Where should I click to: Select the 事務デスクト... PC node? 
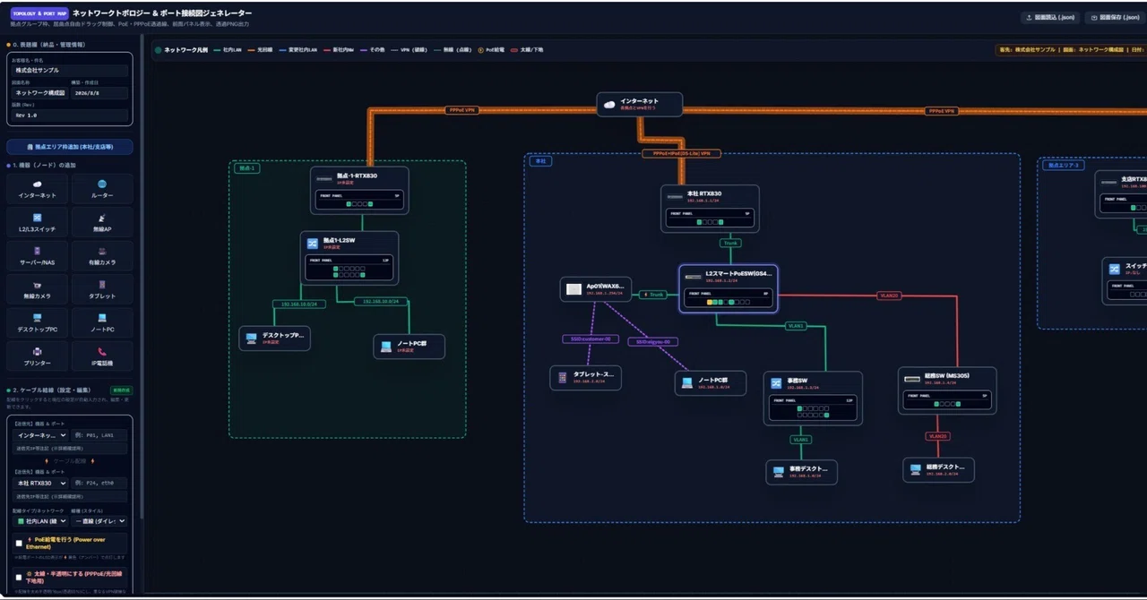(x=801, y=472)
